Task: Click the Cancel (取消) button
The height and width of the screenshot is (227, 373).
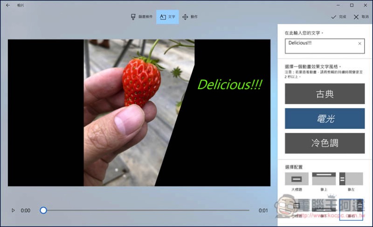Action: [360, 17]
